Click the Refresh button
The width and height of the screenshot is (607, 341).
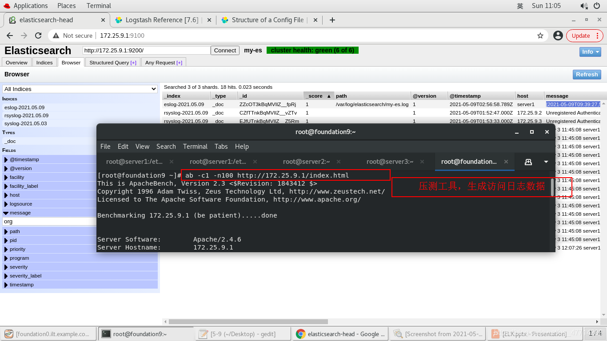[587, 75]
